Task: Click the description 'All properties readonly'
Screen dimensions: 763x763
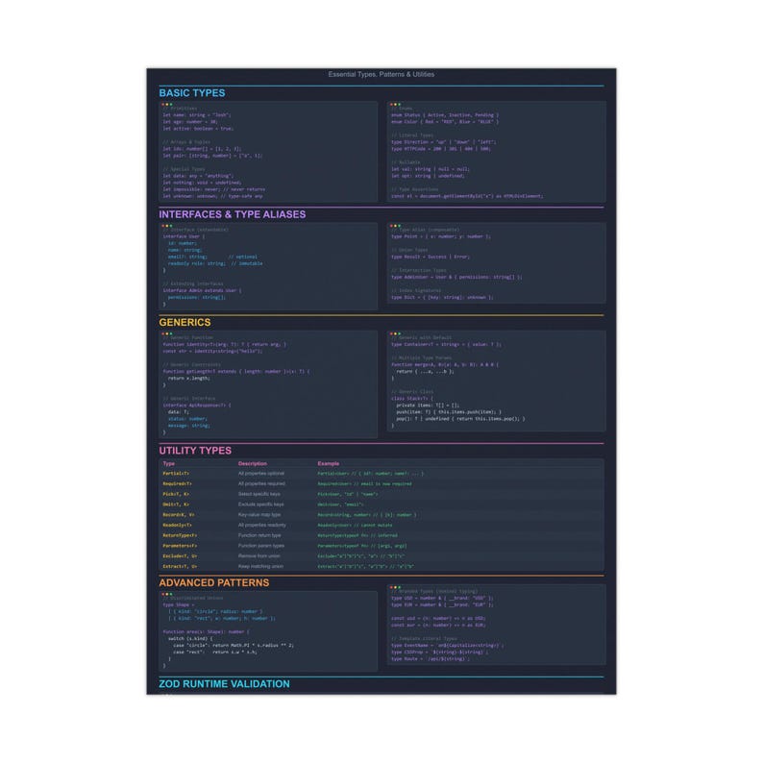Action: [x=262, y=525]
